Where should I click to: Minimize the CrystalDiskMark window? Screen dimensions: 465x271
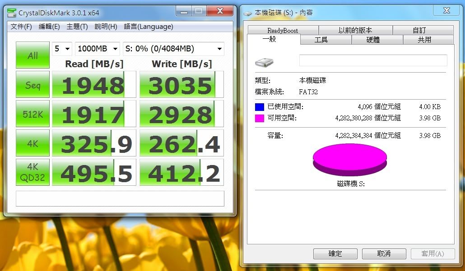184,12
